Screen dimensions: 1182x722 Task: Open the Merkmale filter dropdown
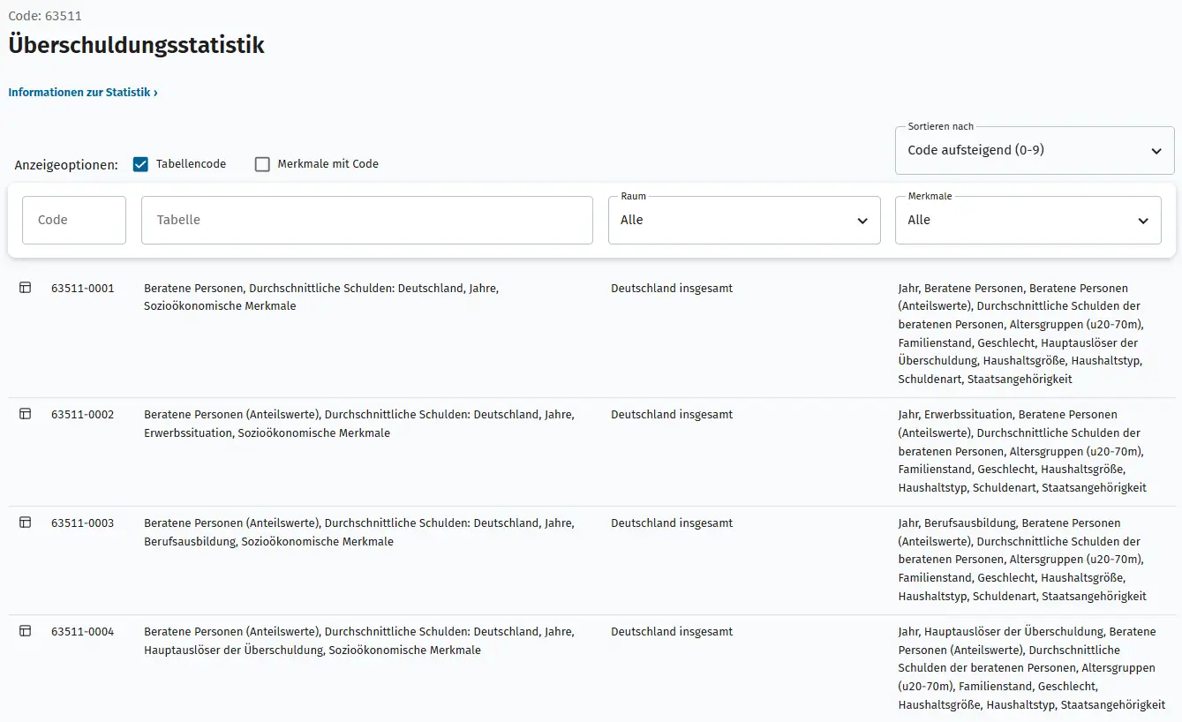1027,220
